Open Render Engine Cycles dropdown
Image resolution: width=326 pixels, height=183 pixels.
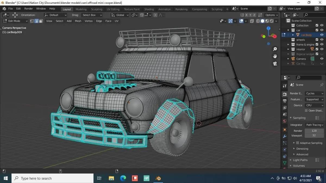[x=315, y=94]
